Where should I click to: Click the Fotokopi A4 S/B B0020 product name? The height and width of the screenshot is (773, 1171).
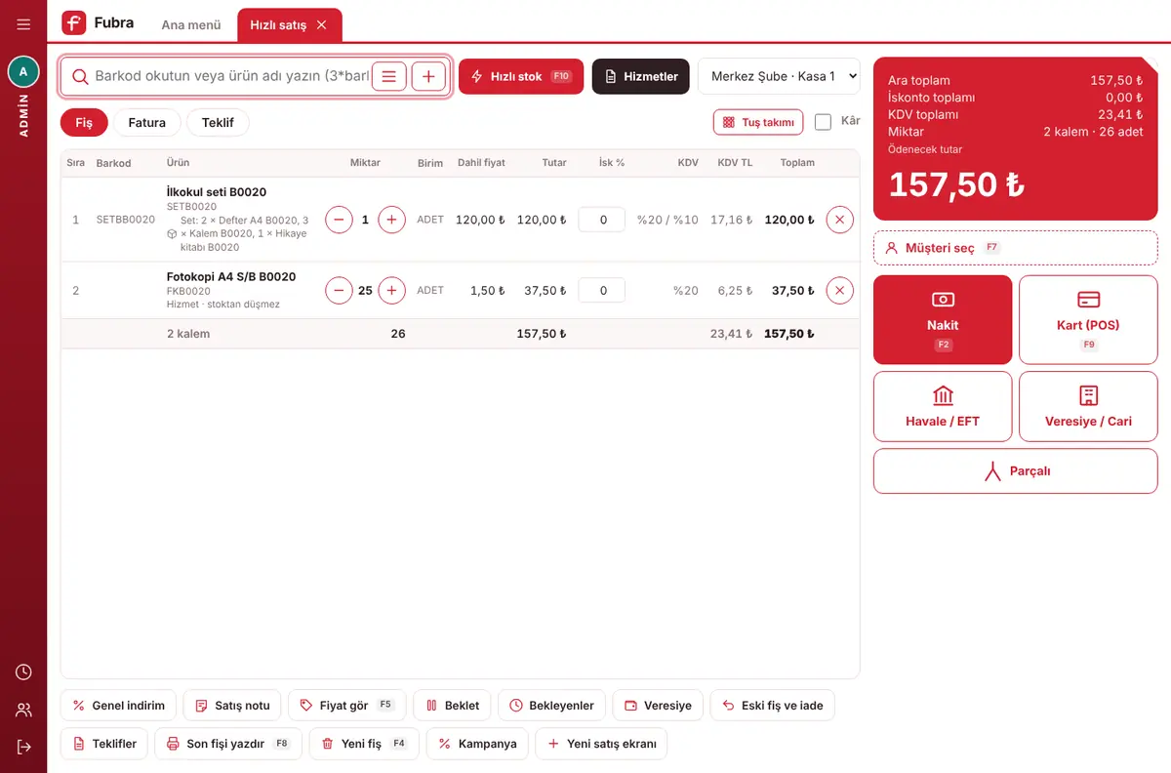tap(231, 277)
